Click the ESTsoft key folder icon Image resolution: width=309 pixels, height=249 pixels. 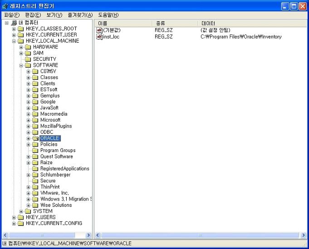[x=35, y=90]
